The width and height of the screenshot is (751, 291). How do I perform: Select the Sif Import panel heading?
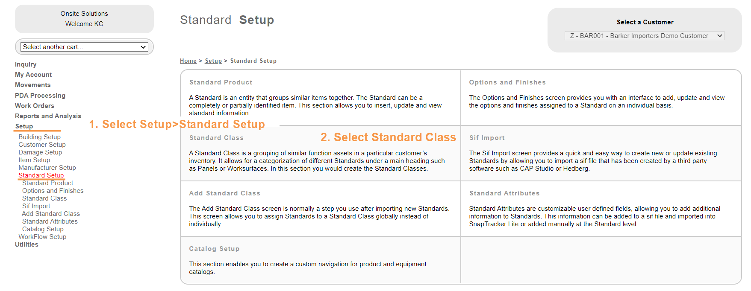487,138
